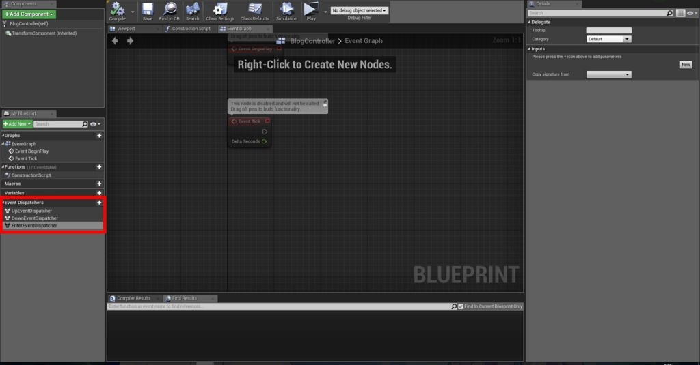Click search icon in Find Results bar
This screenshot has height=365, width=700.
click(x=454, y=306)
